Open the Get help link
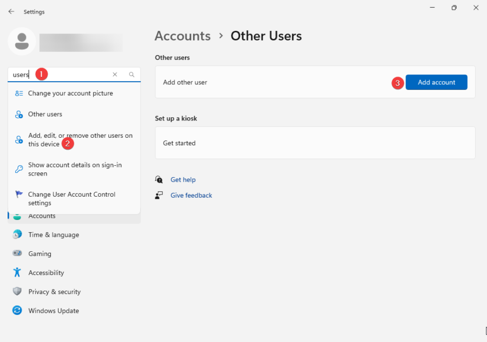Viewport: 487px width, 342px height. pos(183,179)
